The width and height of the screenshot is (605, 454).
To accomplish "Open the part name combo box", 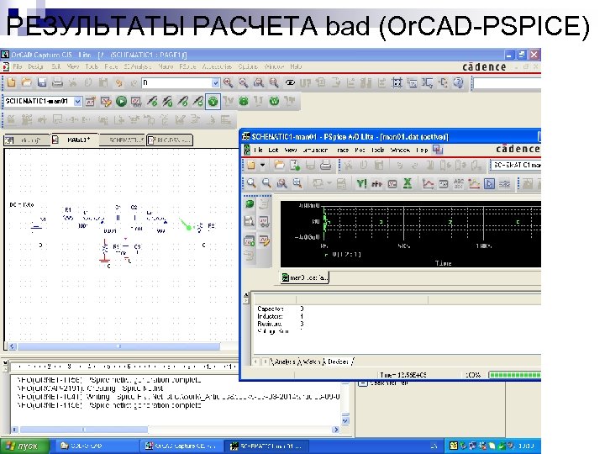I will [181, 82].
